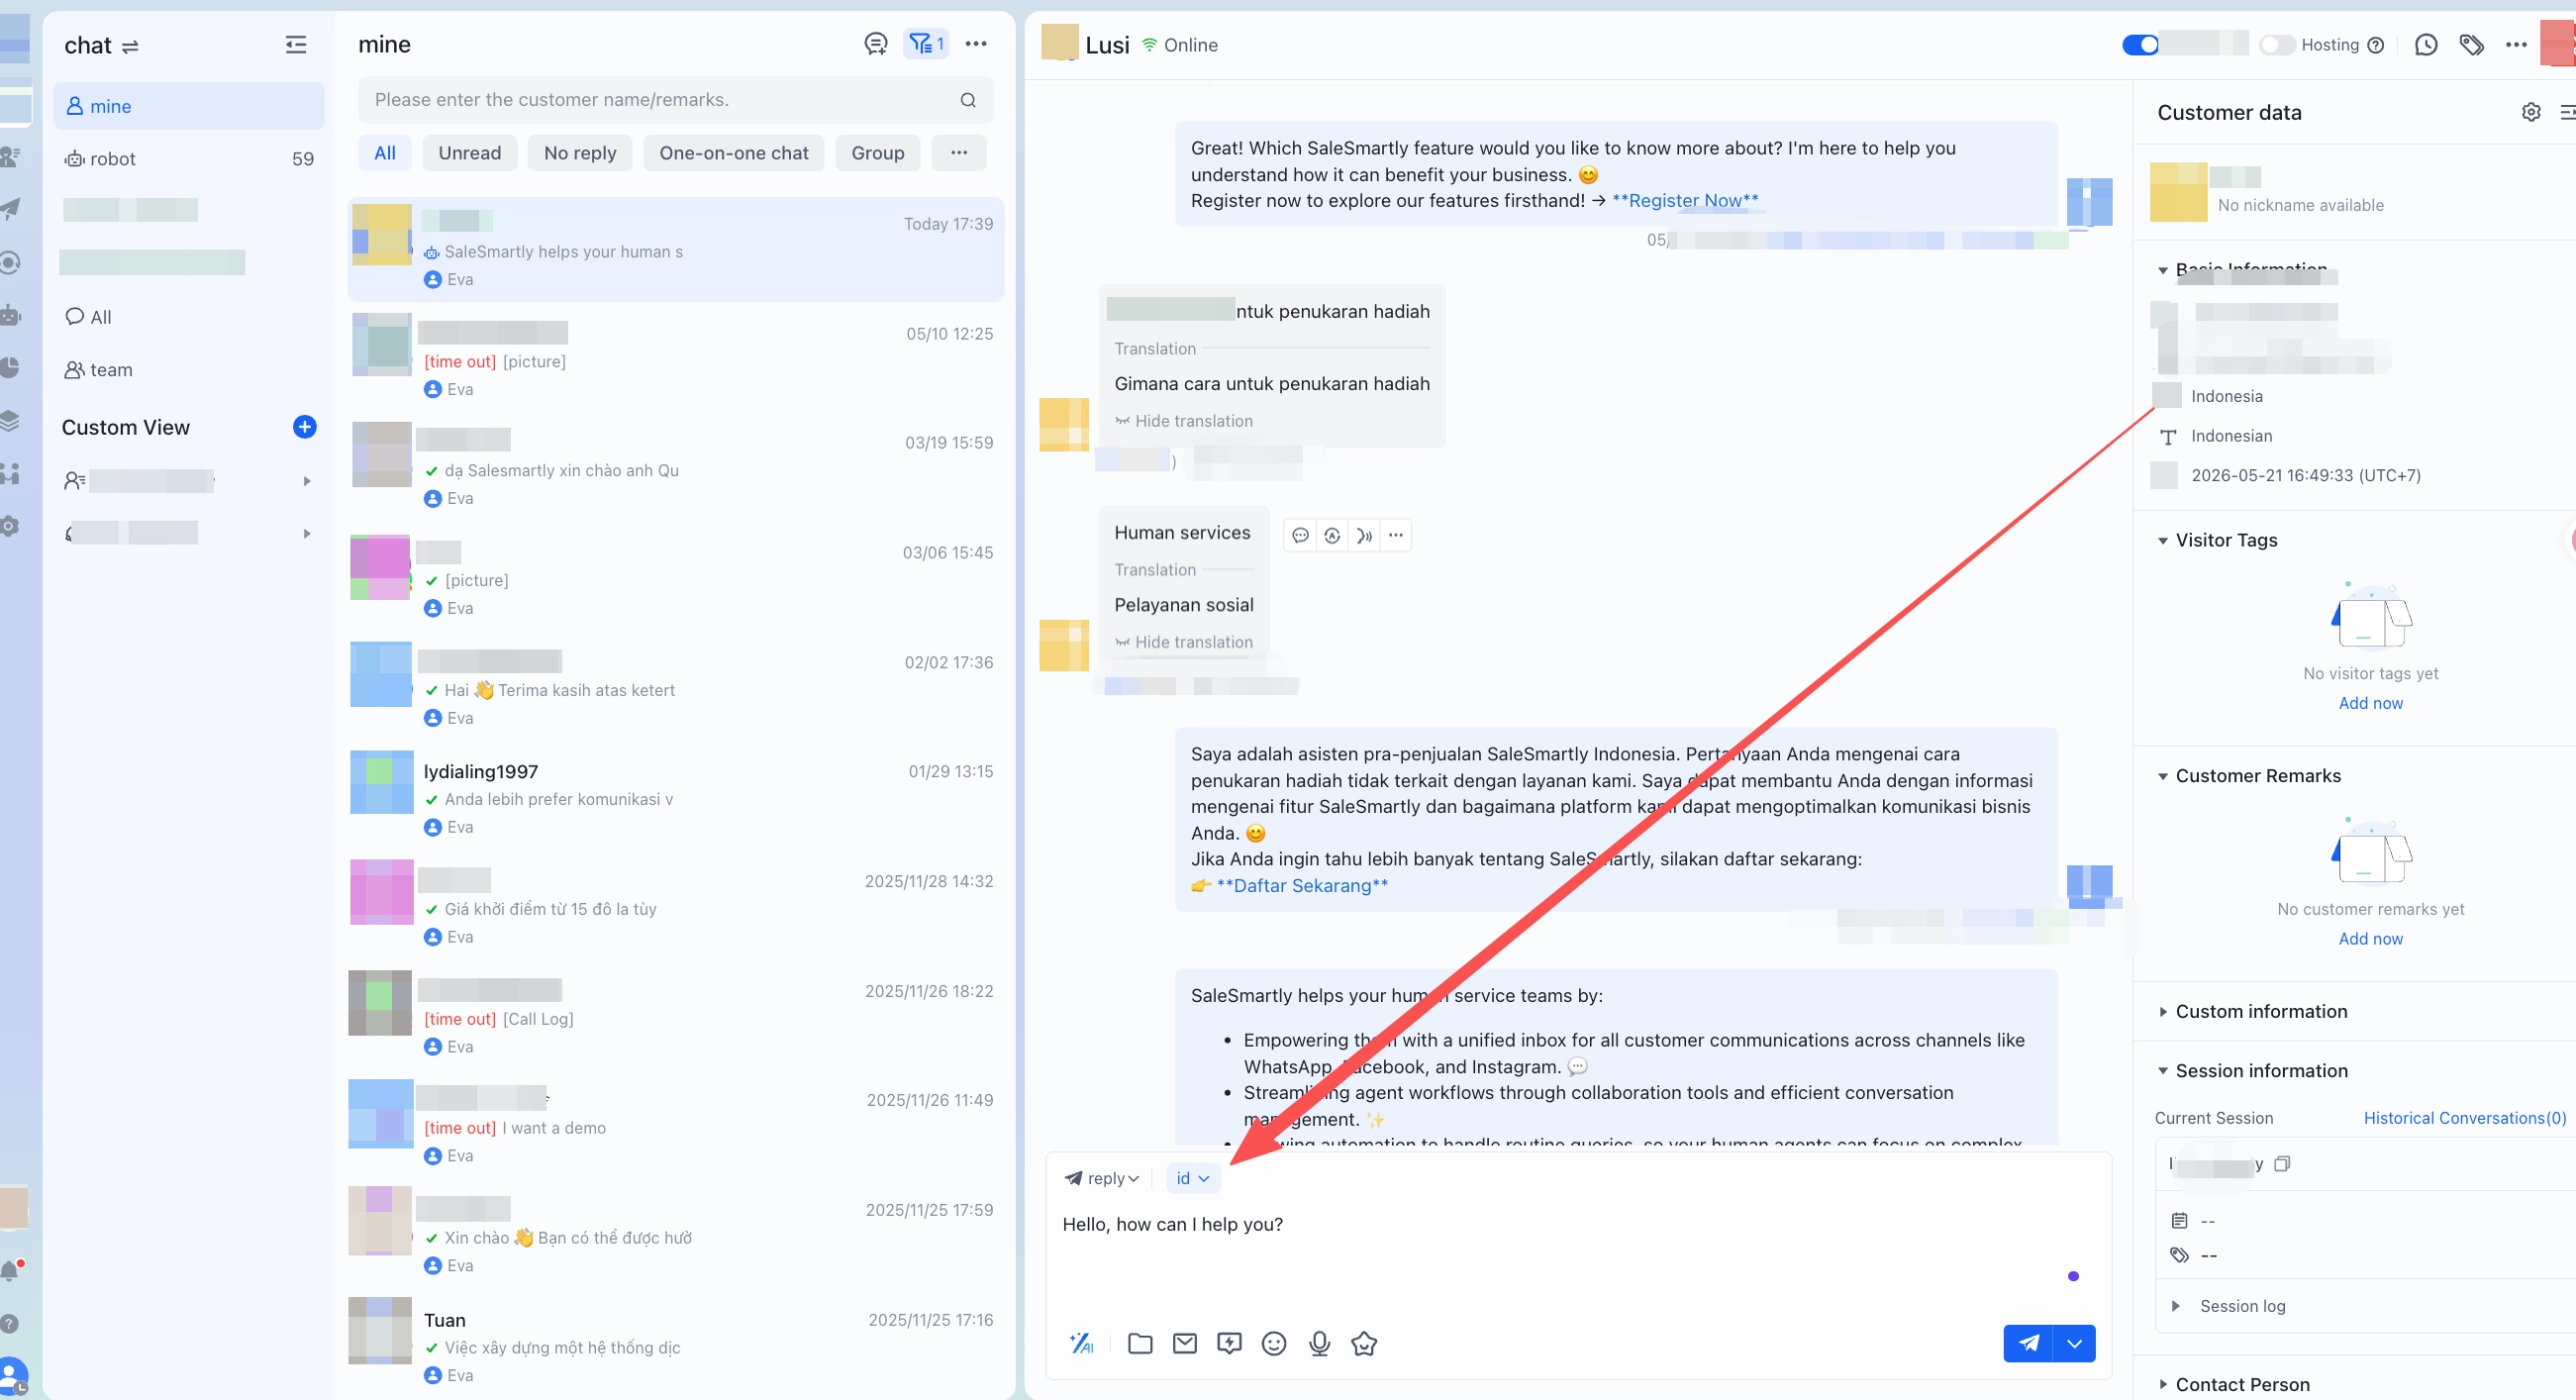This screenshot has height=1400, width=2576.
Task: Open the id translation language dropdown
Action: pos(1193,1178)
